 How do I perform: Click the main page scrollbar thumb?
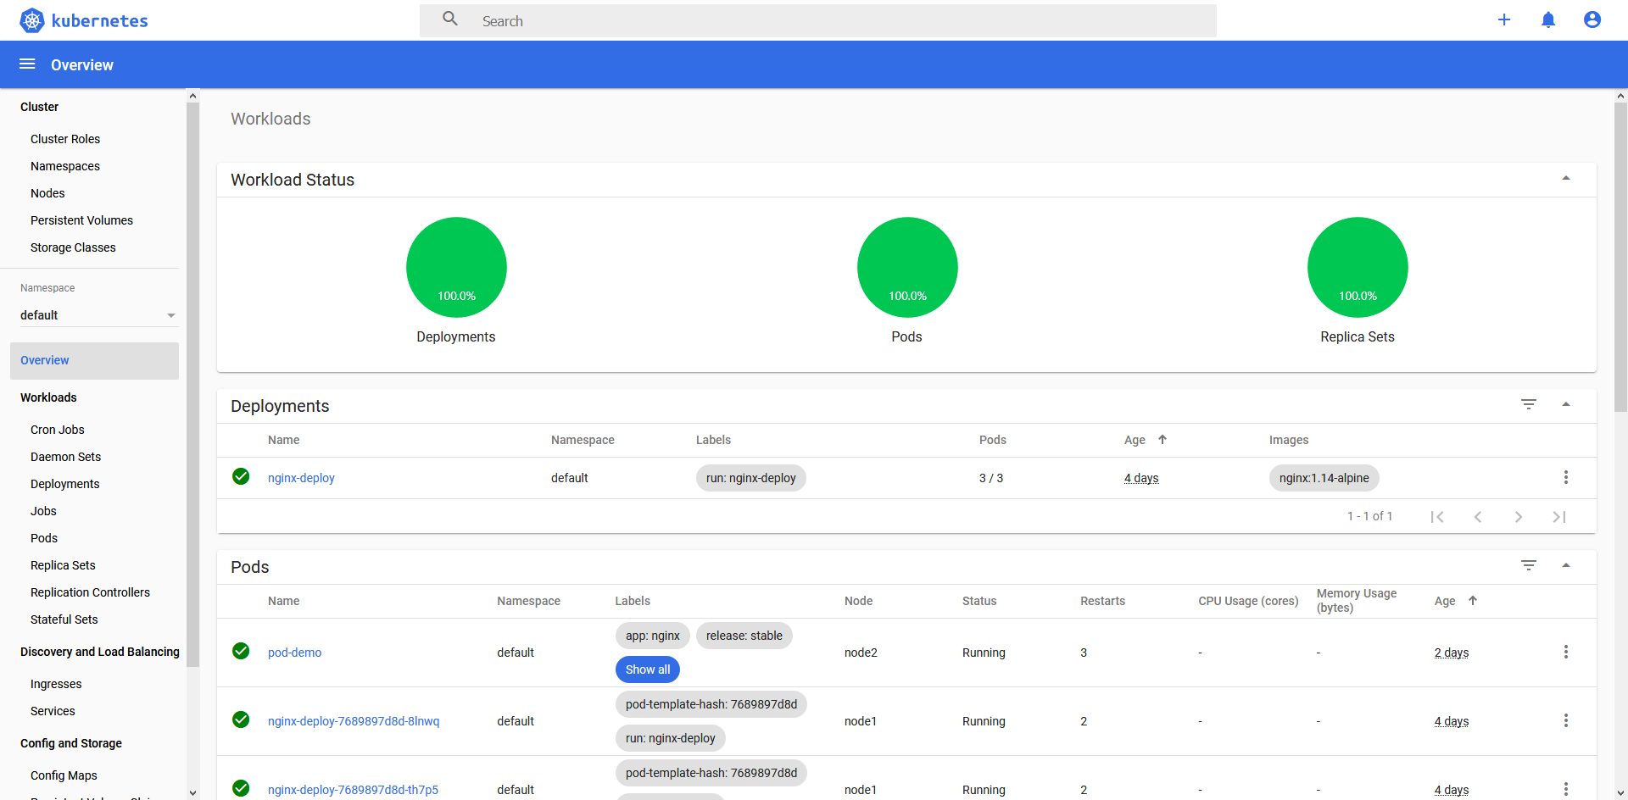[1620, 257]
